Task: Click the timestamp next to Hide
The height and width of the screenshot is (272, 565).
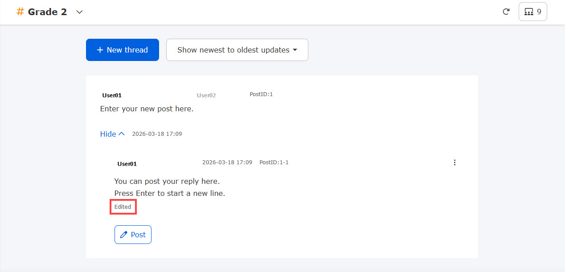Action: pyautogui.click(x=157, y=134)
